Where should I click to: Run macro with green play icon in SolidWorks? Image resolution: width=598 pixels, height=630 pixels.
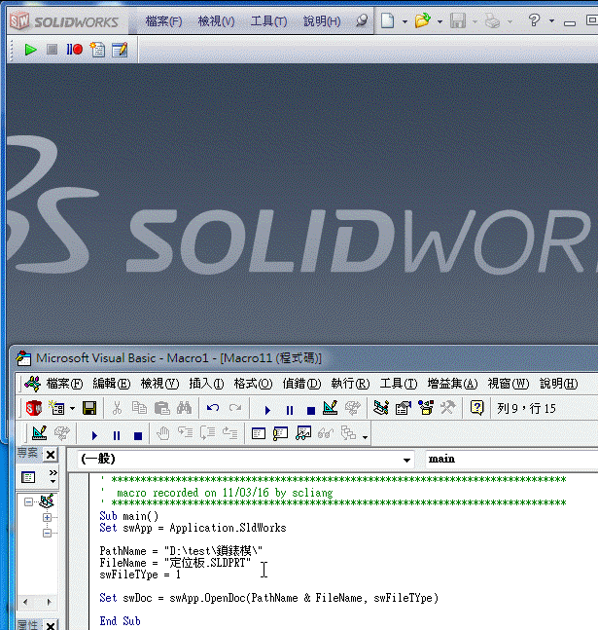point(30,50)
